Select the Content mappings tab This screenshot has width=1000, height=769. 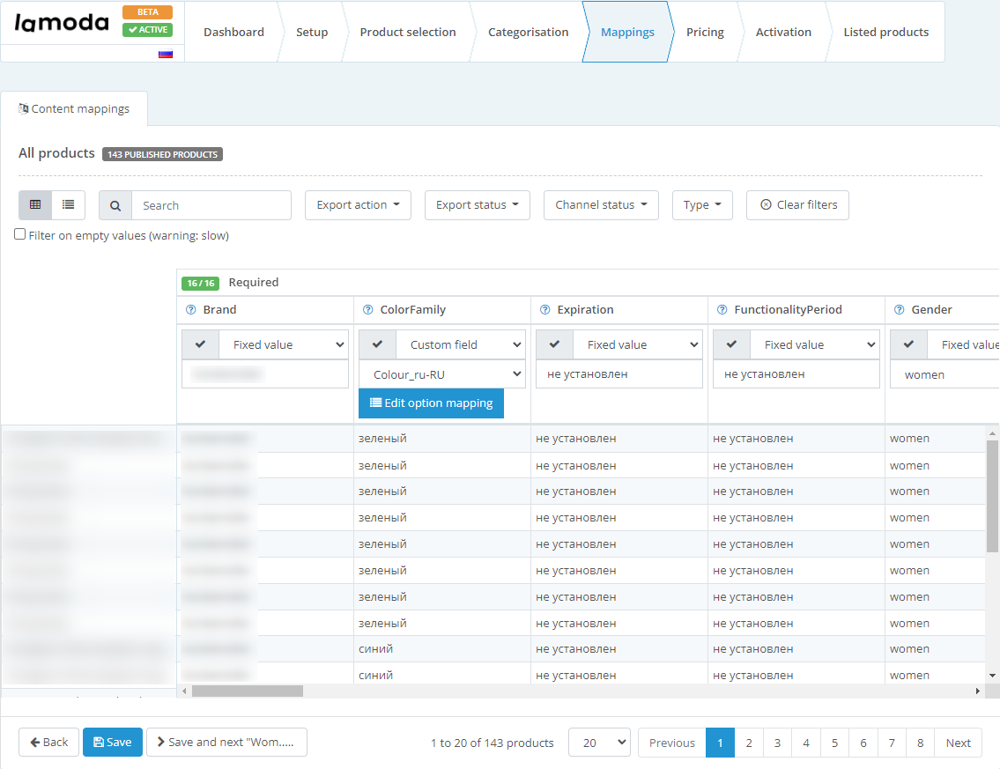74,109
